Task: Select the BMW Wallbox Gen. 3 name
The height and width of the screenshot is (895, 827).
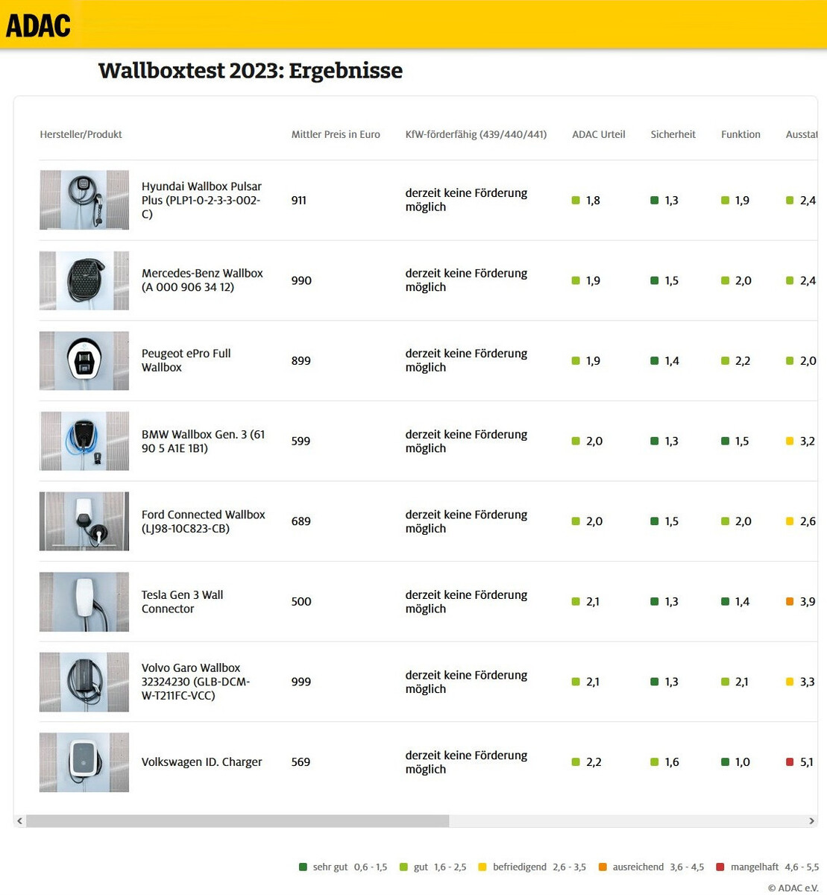Action: (203, 441)
